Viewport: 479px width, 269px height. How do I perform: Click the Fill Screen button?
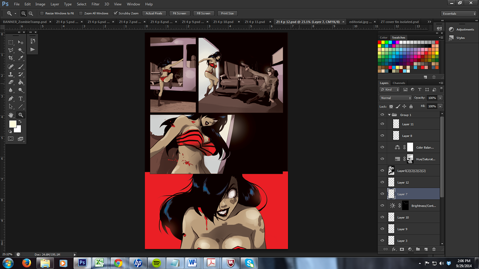click(x=203, y=13)
